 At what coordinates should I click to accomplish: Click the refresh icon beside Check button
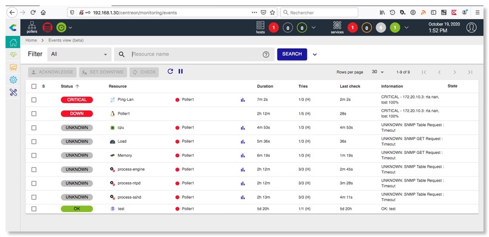click(x=170, y=71)
